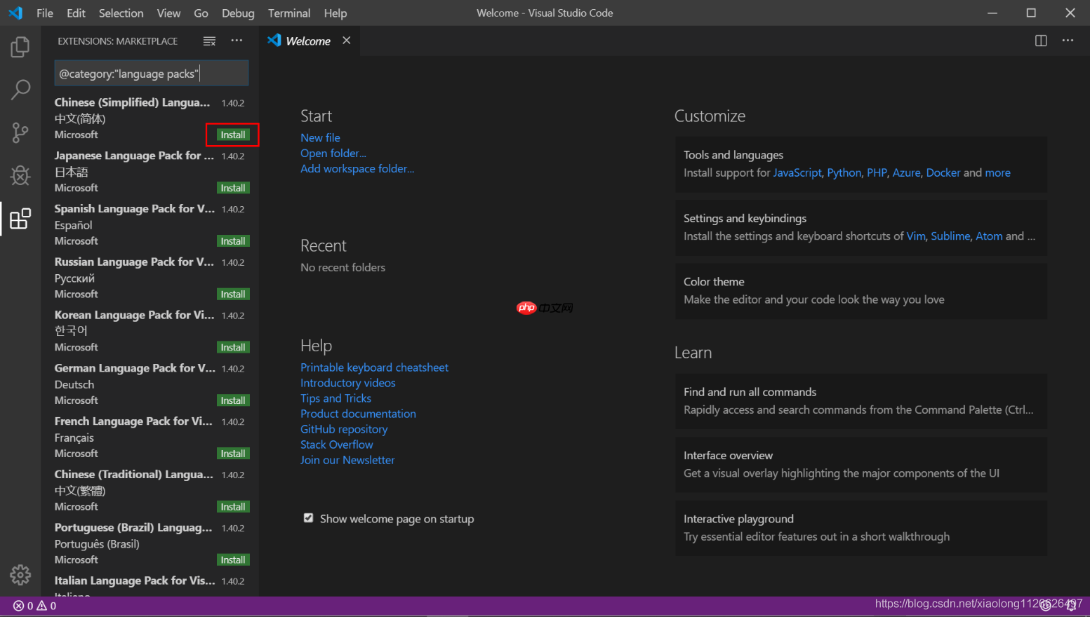Open the editor More Actions menu
This screenshot has height=617, width=1090.
point(1068,41)
